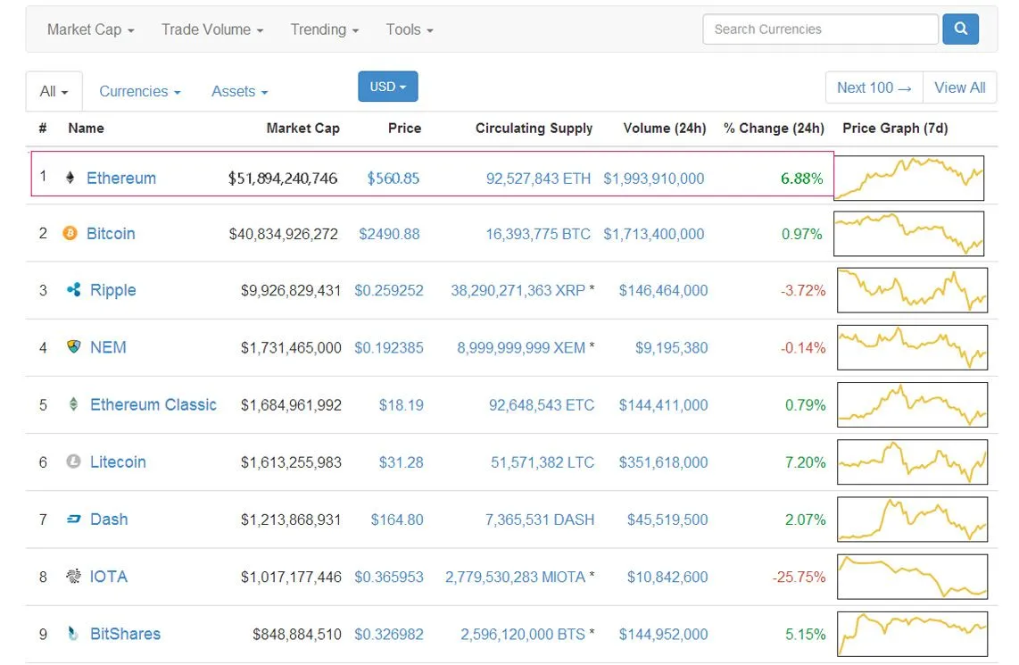The width and height of the screenshot is (1019, 665).
Task: Open the Ripple currency page
Action: pos(113,290)
